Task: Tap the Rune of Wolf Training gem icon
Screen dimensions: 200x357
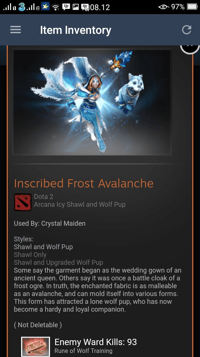Action: coord(36,347)
